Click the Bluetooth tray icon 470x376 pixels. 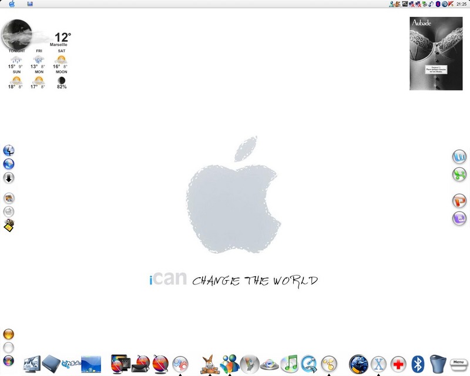pyautogui.click(x=438, y=4)
